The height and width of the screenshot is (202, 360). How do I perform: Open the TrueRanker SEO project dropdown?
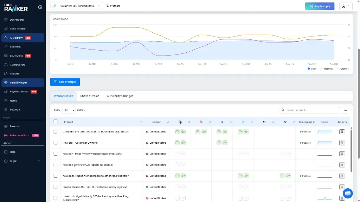[76, 6]
